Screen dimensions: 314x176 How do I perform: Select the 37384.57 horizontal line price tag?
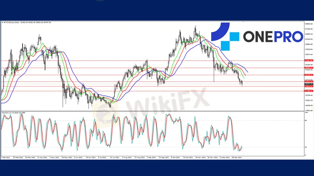[x=309, y=91]
